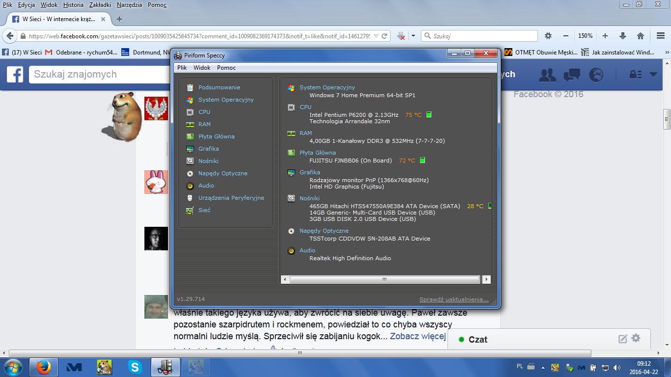Click the 150% zoom level indicator
This screenshot has width=671, height=377.
click(585, 36)
